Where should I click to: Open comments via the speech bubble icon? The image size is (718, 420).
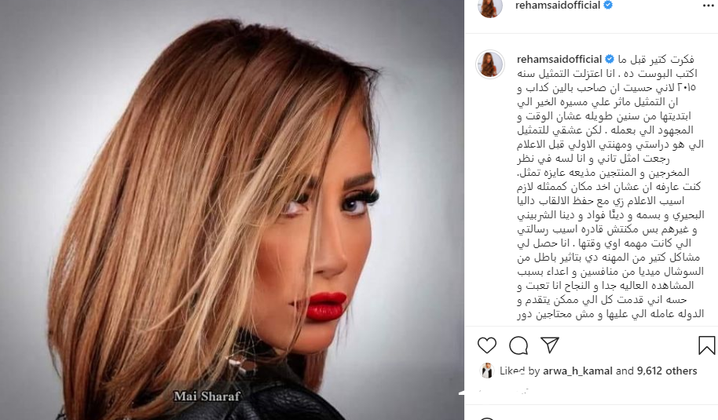click(x=518, y=345)
